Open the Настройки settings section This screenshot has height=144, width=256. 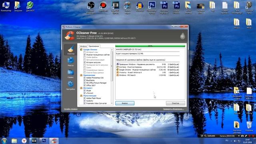pyautogui.click(x=70, y=85)
